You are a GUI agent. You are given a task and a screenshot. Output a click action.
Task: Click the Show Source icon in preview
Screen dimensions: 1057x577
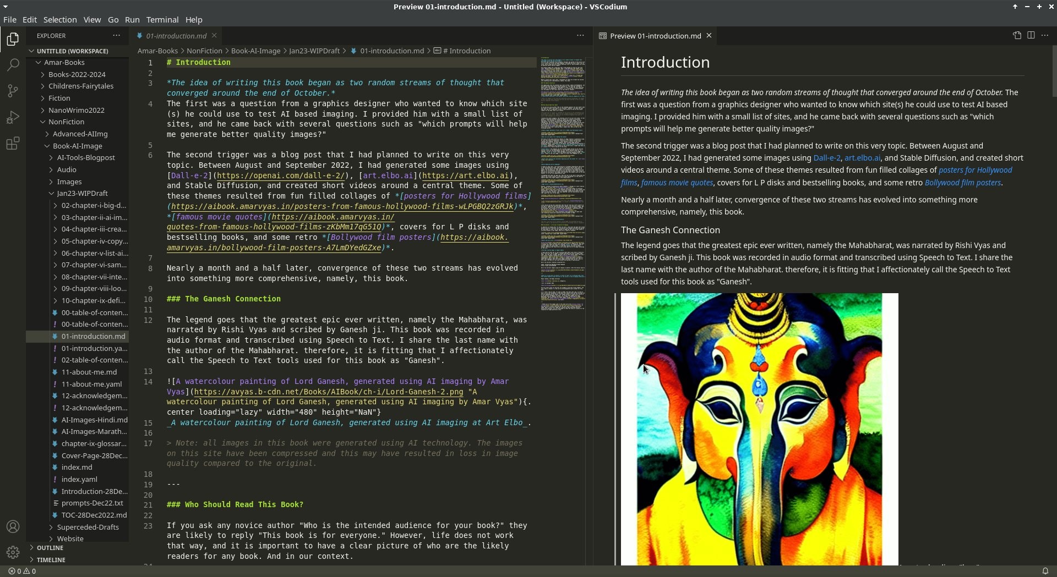(x=1017, y=35)
